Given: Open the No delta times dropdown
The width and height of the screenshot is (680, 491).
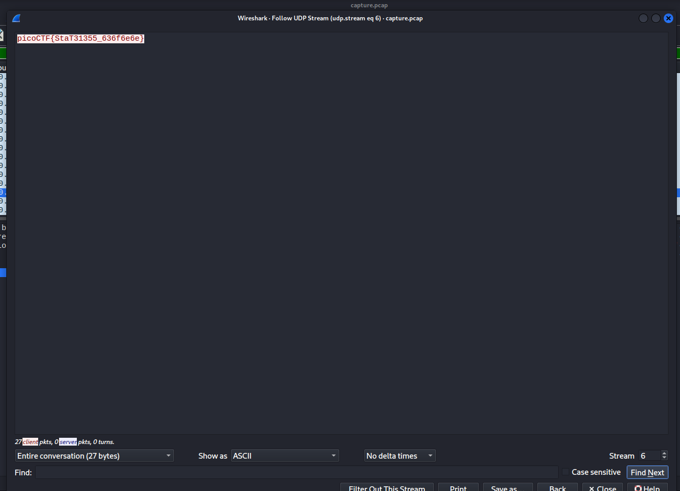Looking at the screenshot, I should coord(400,456).
